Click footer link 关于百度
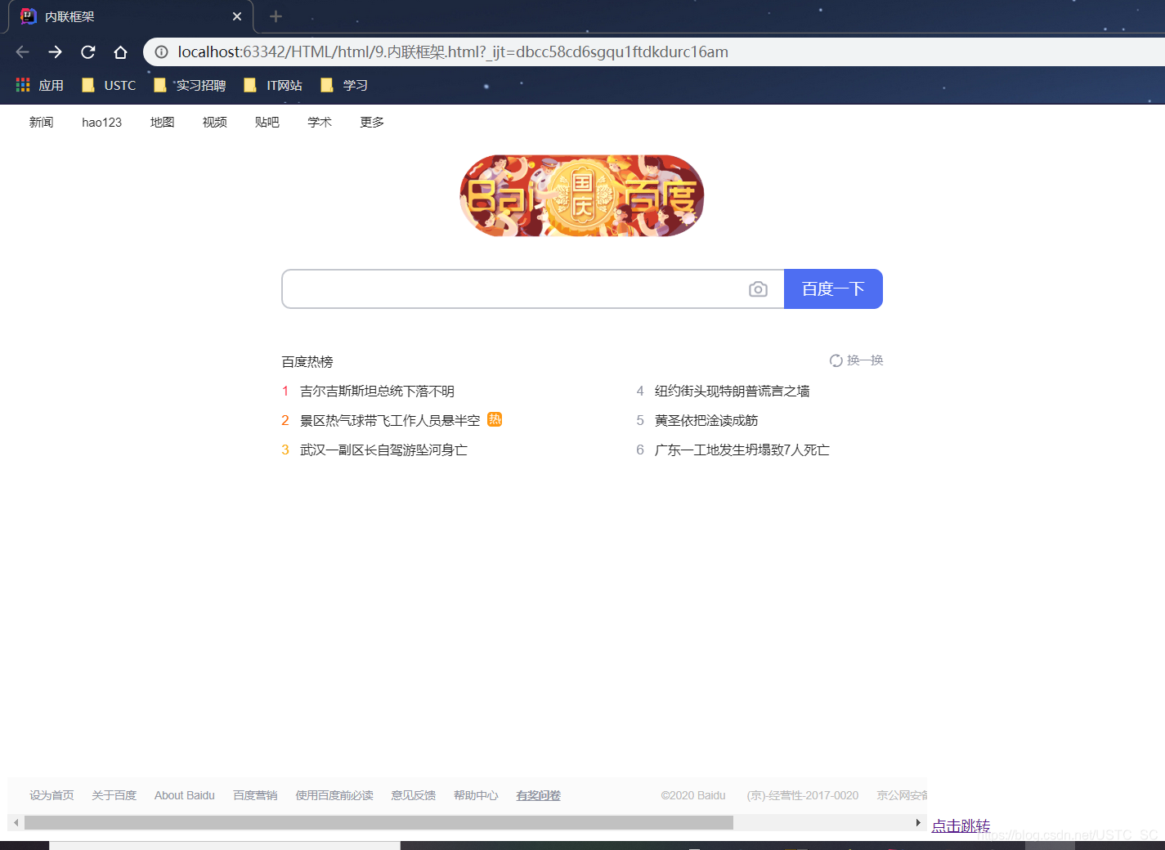1165x850 pixels. tap(114, 795)
